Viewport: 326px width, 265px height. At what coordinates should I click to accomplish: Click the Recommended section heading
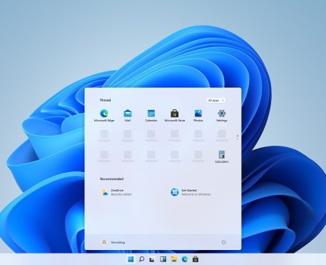[x=111, y=179]
